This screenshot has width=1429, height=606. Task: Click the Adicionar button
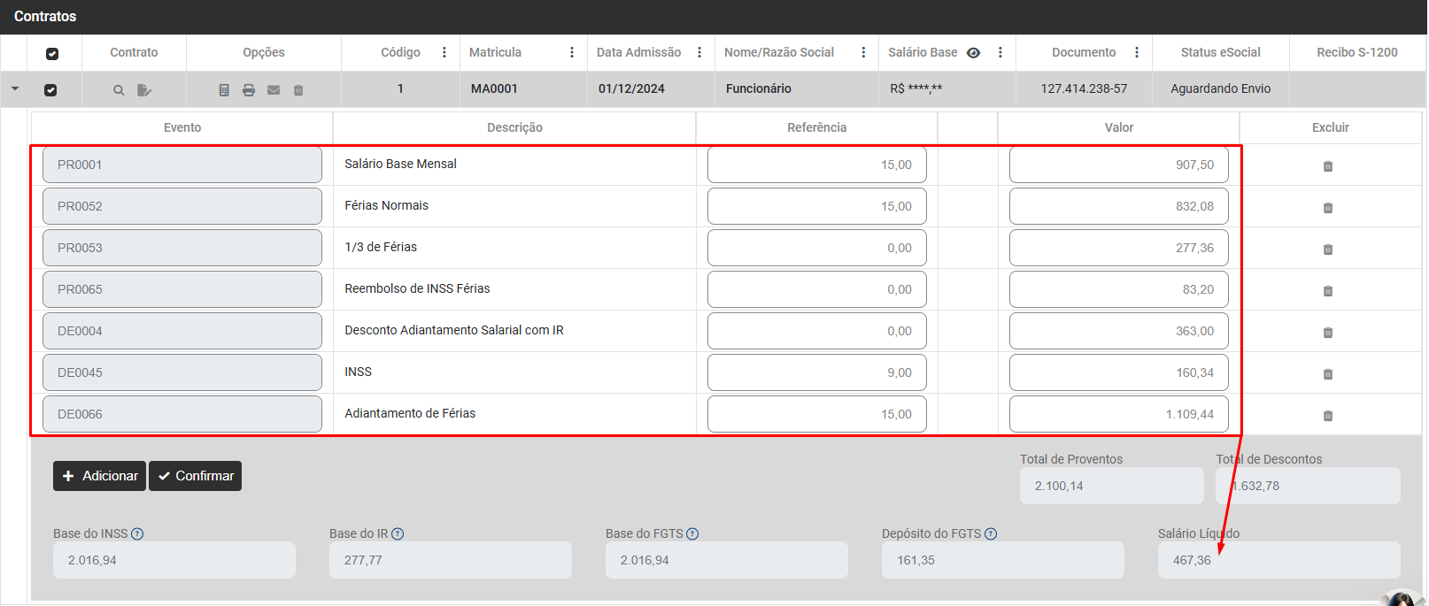pyautogui.click(x=99, y=476)
